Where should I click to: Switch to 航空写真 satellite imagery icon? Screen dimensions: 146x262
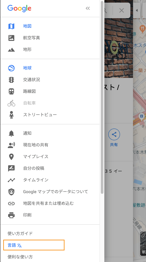[11, 38]
